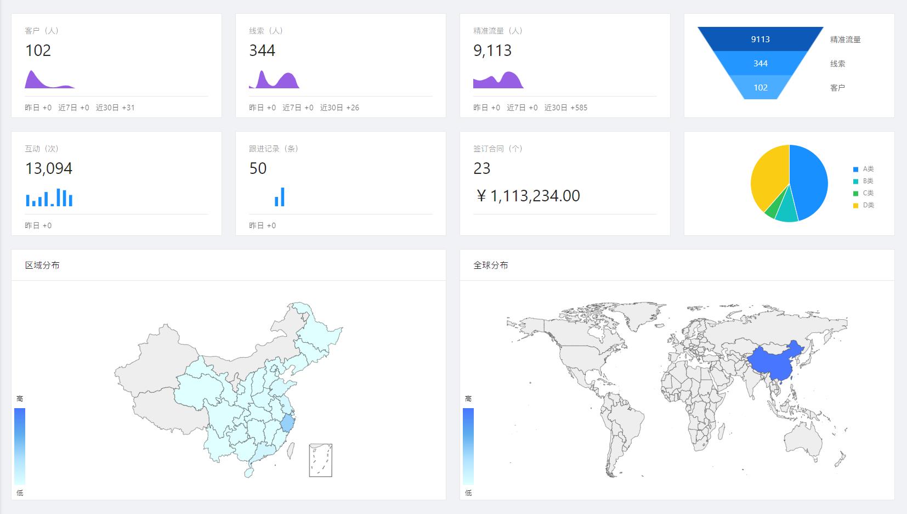The width and height of the screenshot is (907, 514).
Task: Click the C类 legend color marker
Action: click(855, 194)
